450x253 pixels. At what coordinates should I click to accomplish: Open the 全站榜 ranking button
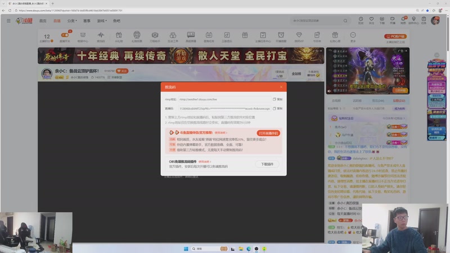click(x=296, y=74)
